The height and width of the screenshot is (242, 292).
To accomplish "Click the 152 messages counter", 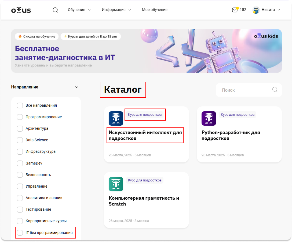I will pos(243,10).
